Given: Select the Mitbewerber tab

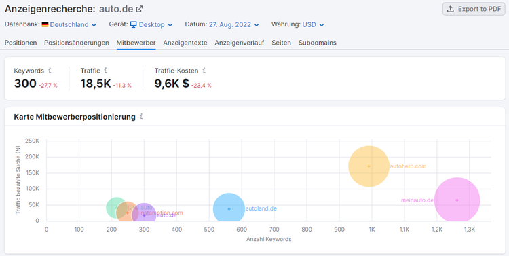Looking at the screenshot, I should 136,43.
